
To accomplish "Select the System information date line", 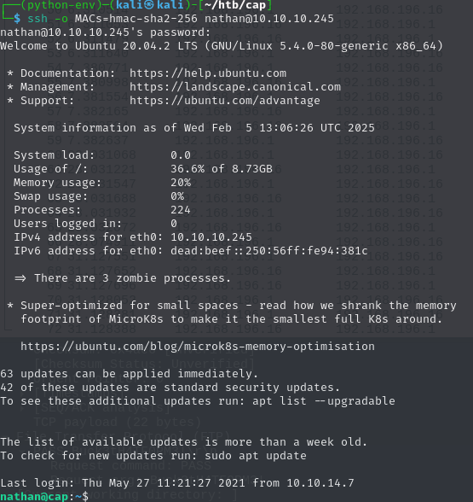I will (194, 128).
